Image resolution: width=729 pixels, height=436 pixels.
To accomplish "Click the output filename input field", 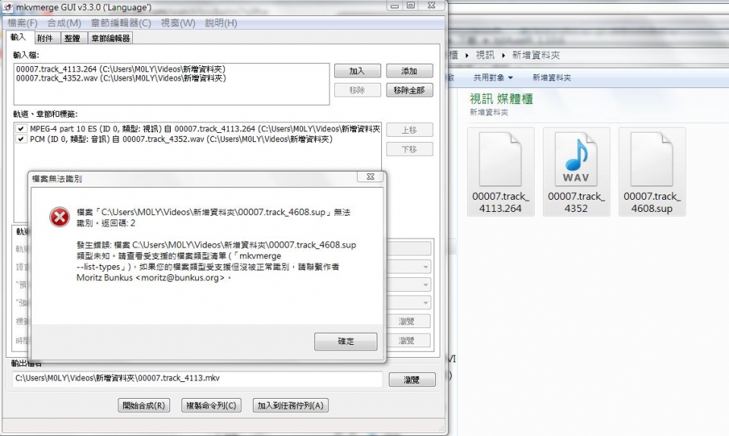I will pos(197,379).
